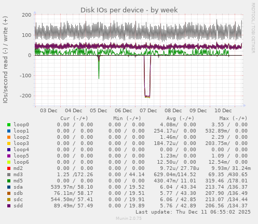Select the loop0 legend label
Screen dimensions: 258x224
[x=21, y=125]
